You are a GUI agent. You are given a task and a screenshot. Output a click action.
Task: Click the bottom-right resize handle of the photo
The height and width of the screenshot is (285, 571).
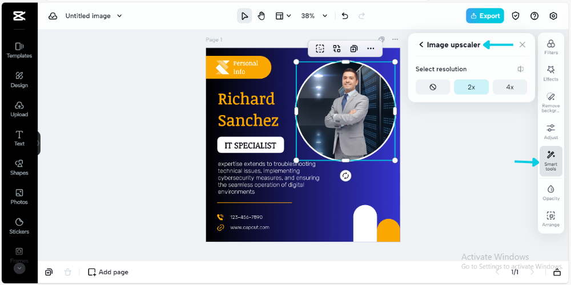tap(395, 160)
